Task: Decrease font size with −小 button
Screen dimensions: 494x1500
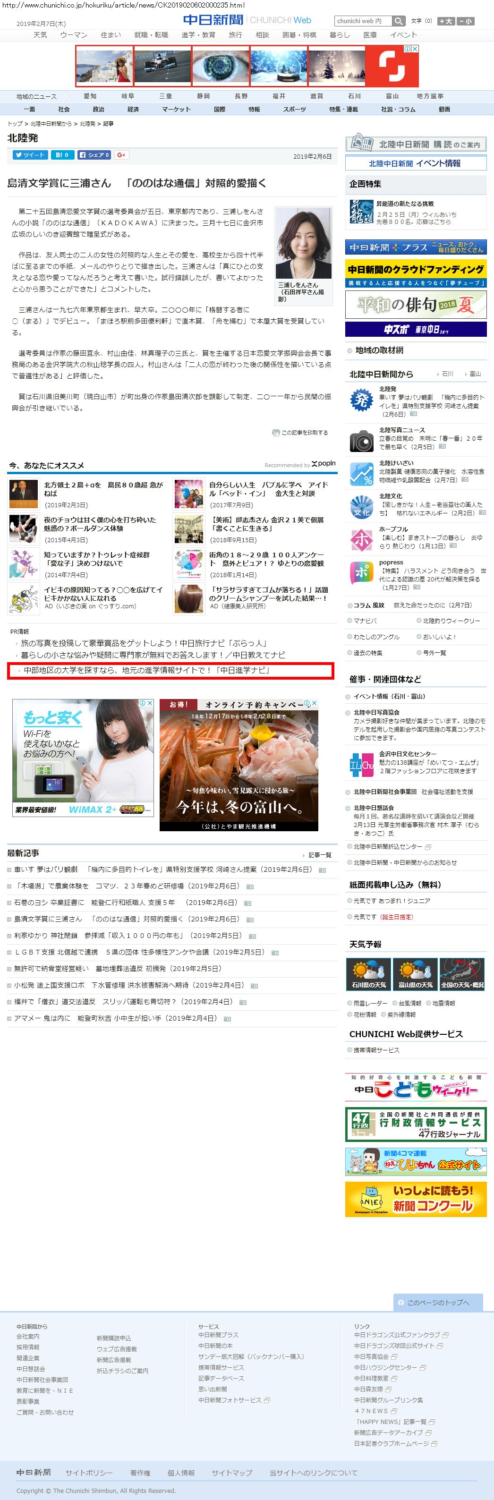Action: coord(466,21)
